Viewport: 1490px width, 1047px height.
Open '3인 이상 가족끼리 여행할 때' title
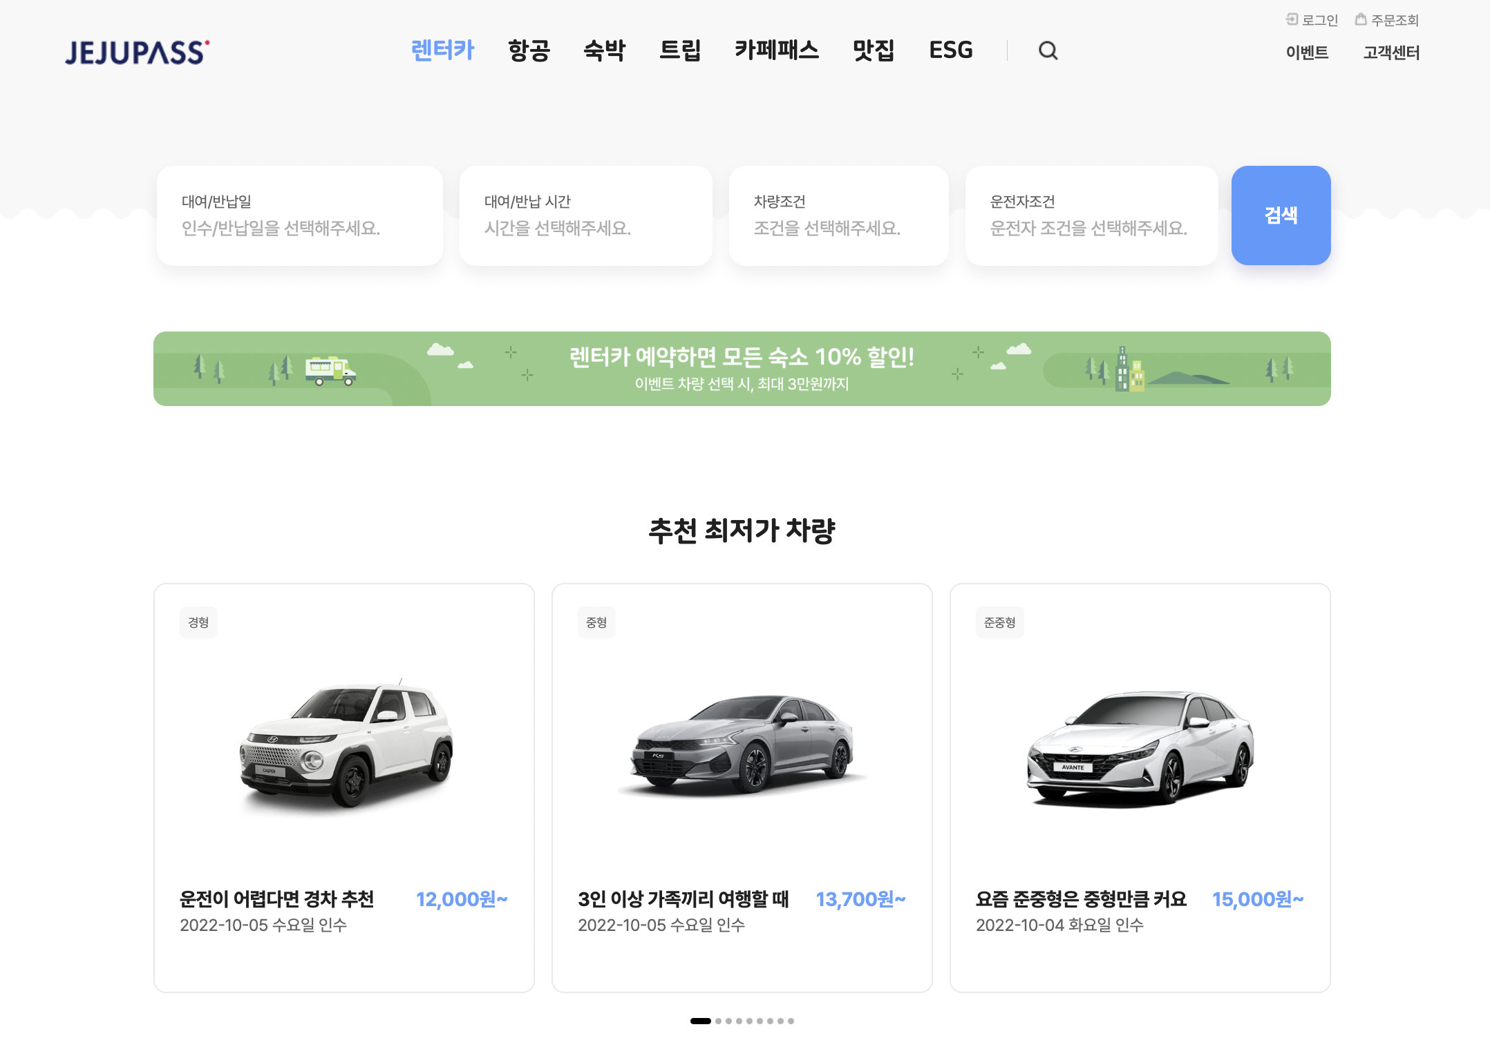[x=683, y=899]
